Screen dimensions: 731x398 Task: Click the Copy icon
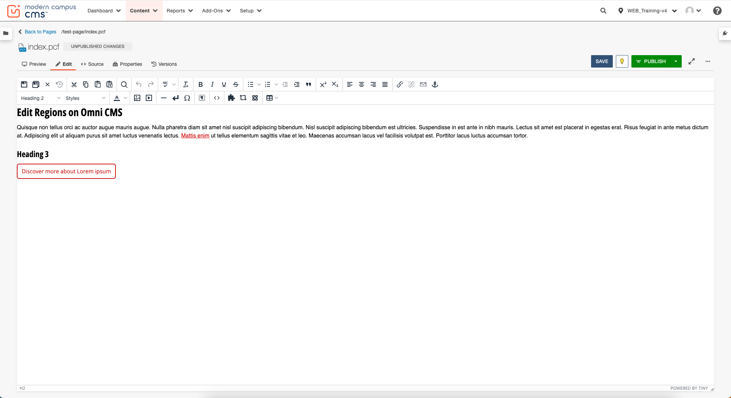point(86,84)
